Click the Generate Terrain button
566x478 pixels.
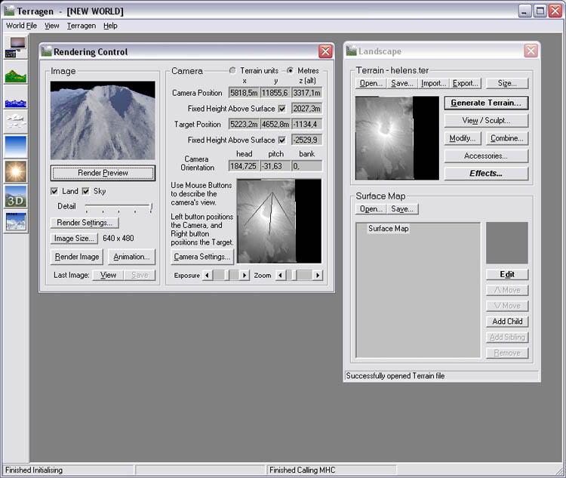485,103
